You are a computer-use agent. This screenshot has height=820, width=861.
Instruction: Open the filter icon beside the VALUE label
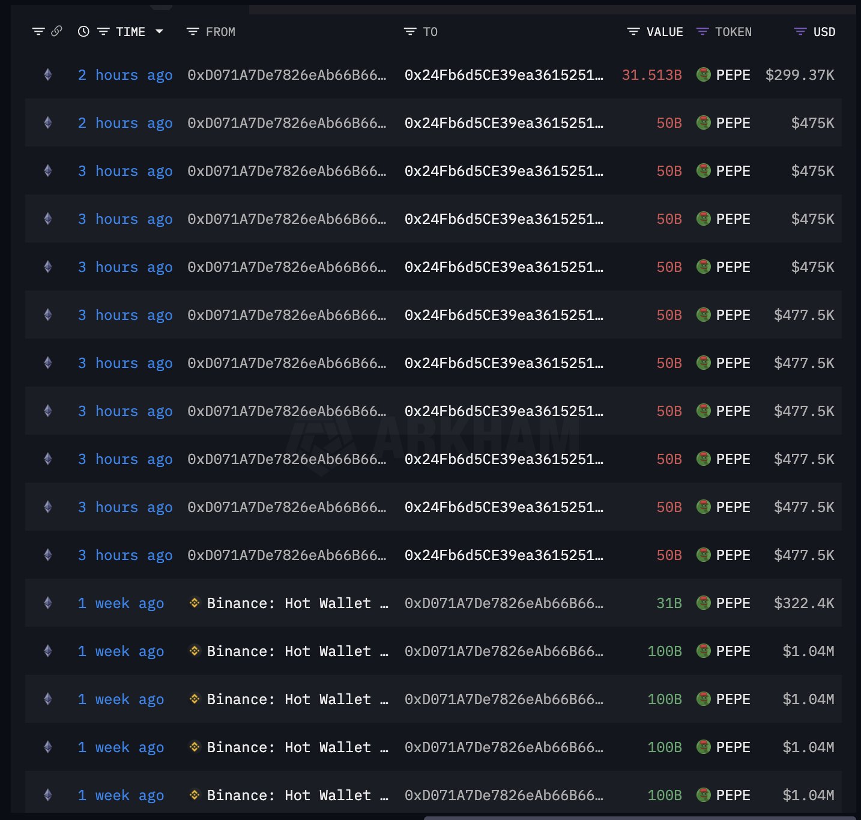633,32
